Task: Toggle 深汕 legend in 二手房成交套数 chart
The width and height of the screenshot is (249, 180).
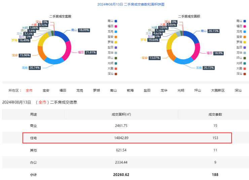Action: 112,74
